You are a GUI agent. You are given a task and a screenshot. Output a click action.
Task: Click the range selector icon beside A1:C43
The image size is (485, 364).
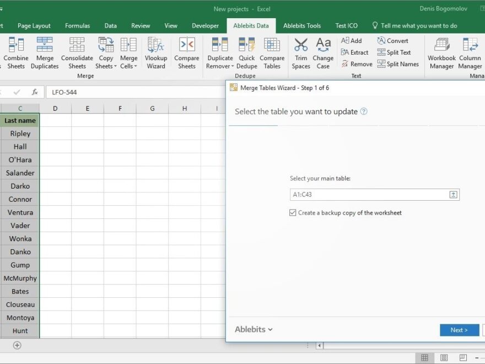(453, 194)
